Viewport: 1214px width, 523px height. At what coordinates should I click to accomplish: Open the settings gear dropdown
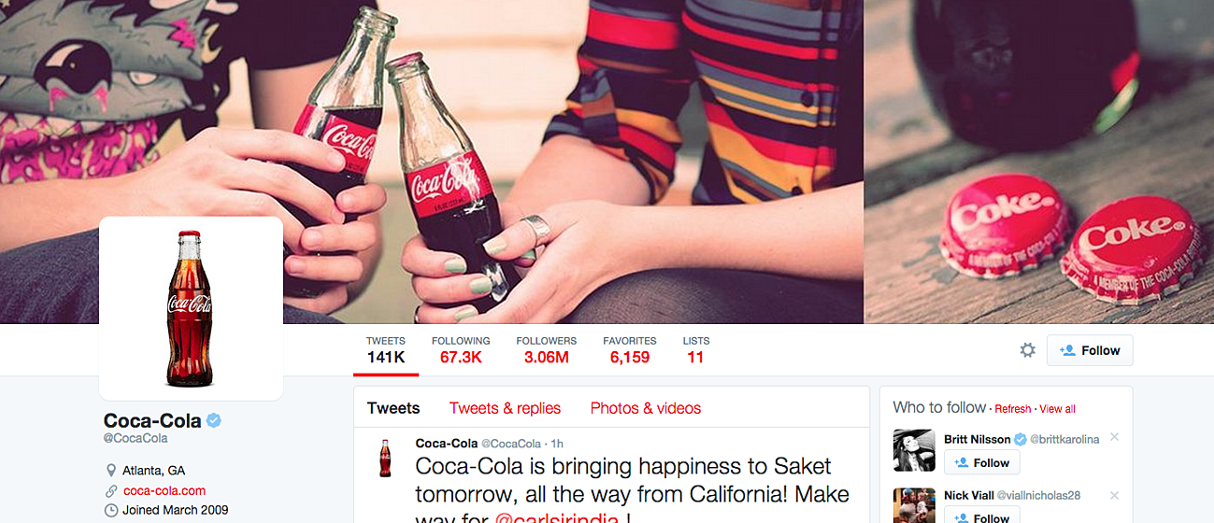point(1027,350)
